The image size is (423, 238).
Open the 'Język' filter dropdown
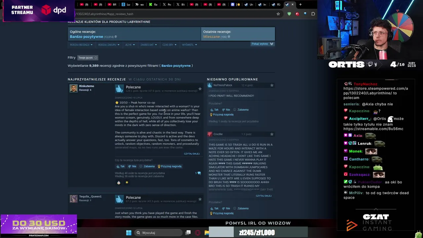coord(130,45)
